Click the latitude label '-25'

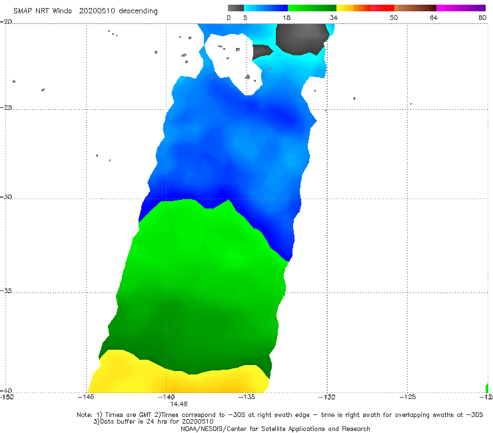(6, 108)
